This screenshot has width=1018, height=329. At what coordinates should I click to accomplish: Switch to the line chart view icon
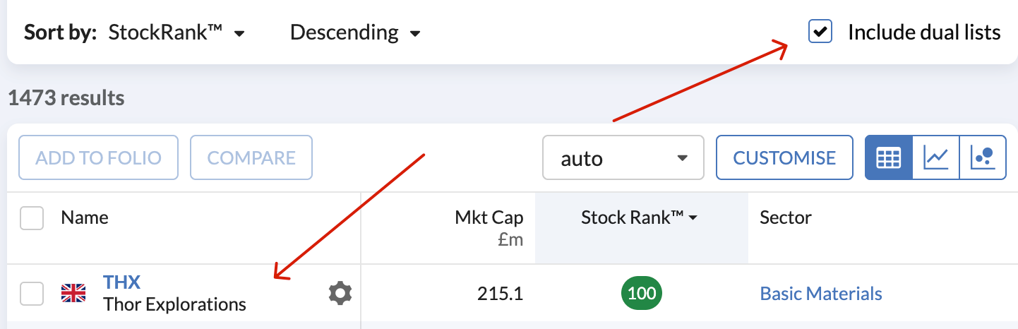936,157
